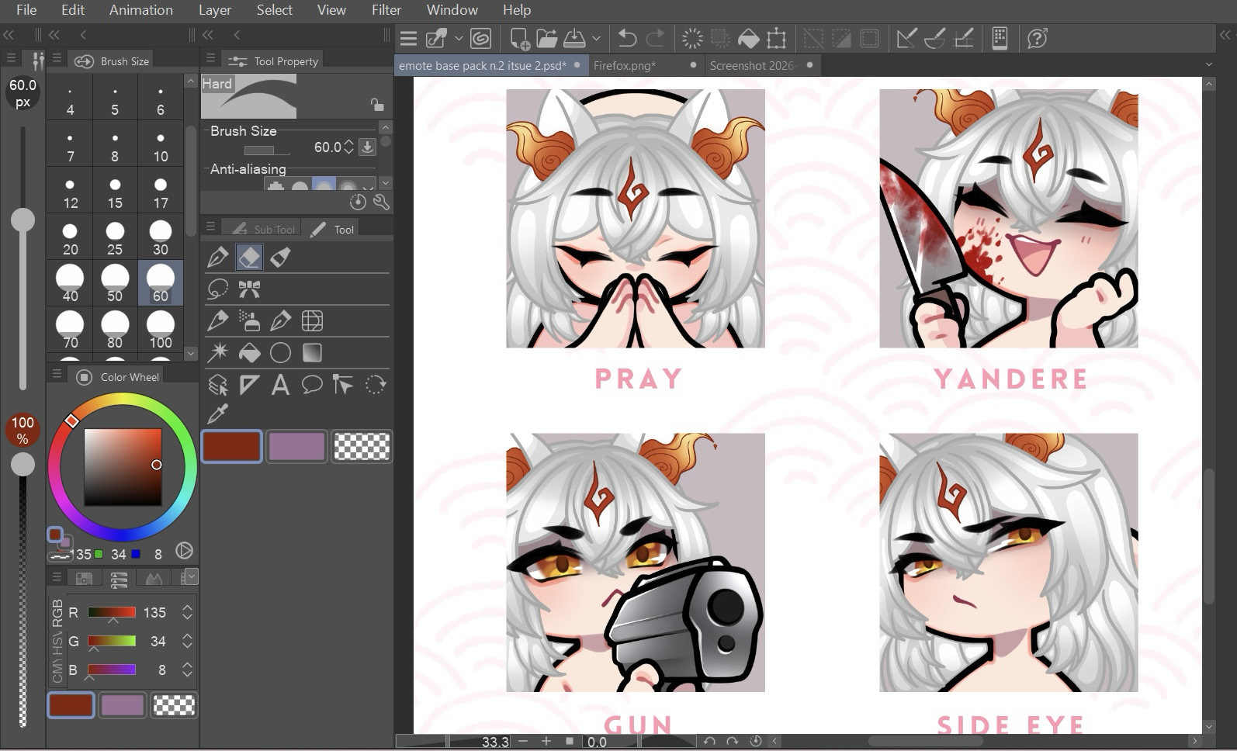Choose the 100 brush size preset
This screenshot has height=751, width=1237.
click(x=161, y=330)
